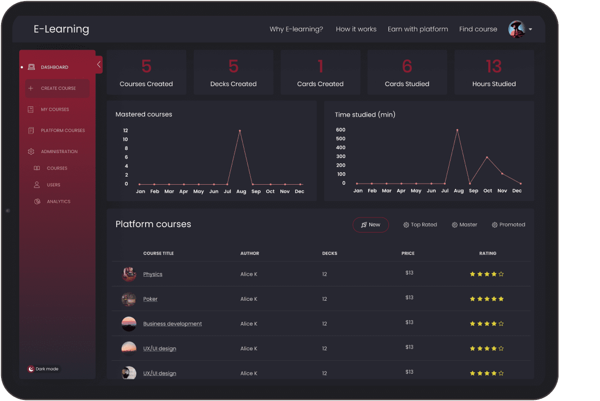Click the Courses book icon under Administration
Image resolution: width=600 pixels, height=401 pixels.
point(37,168)
